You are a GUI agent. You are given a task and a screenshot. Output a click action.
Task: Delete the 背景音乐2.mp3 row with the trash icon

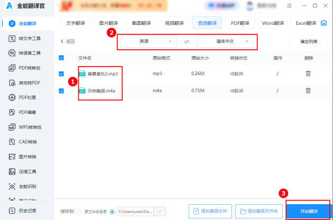(x=308, y=74)
